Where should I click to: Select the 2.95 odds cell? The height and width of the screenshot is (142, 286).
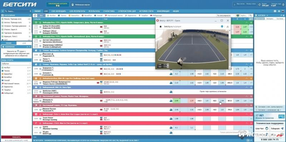point(176,101)
